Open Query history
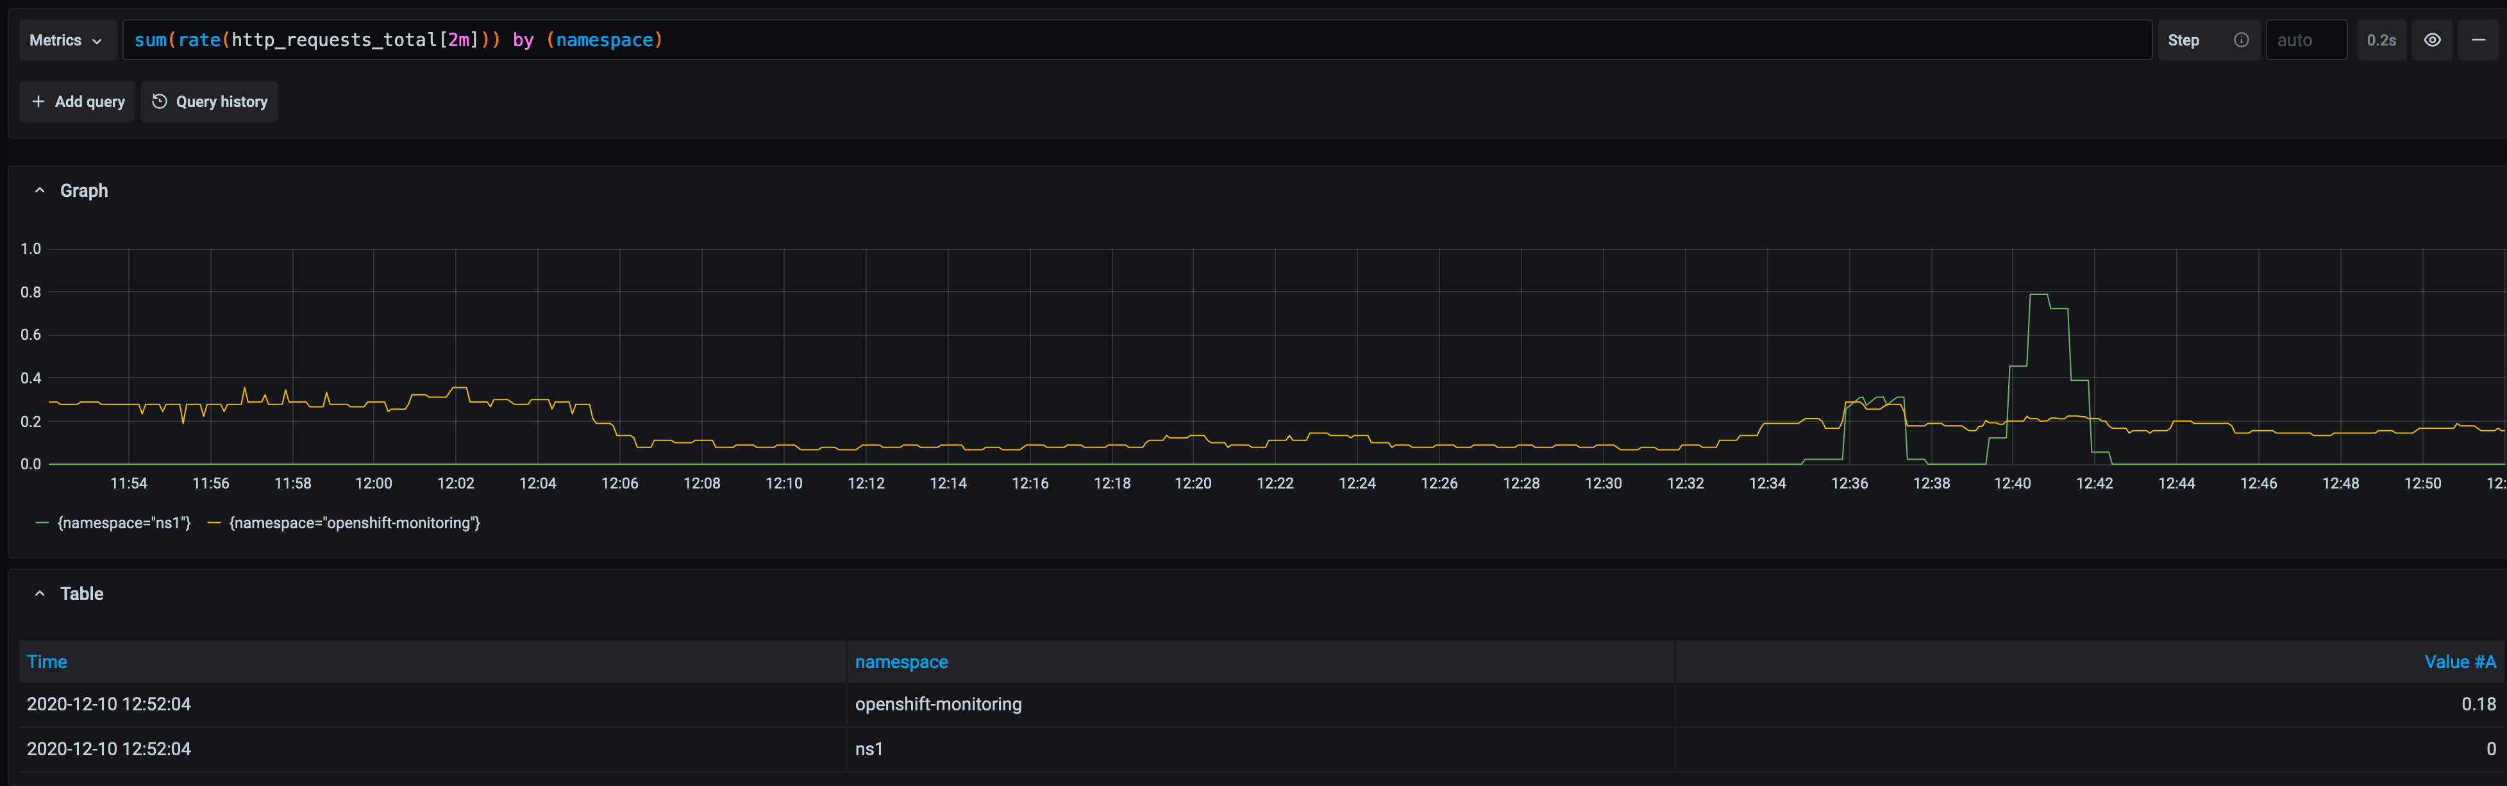Image resolution: width=2507 pixels, height=786 pixels. coord(209,101)
